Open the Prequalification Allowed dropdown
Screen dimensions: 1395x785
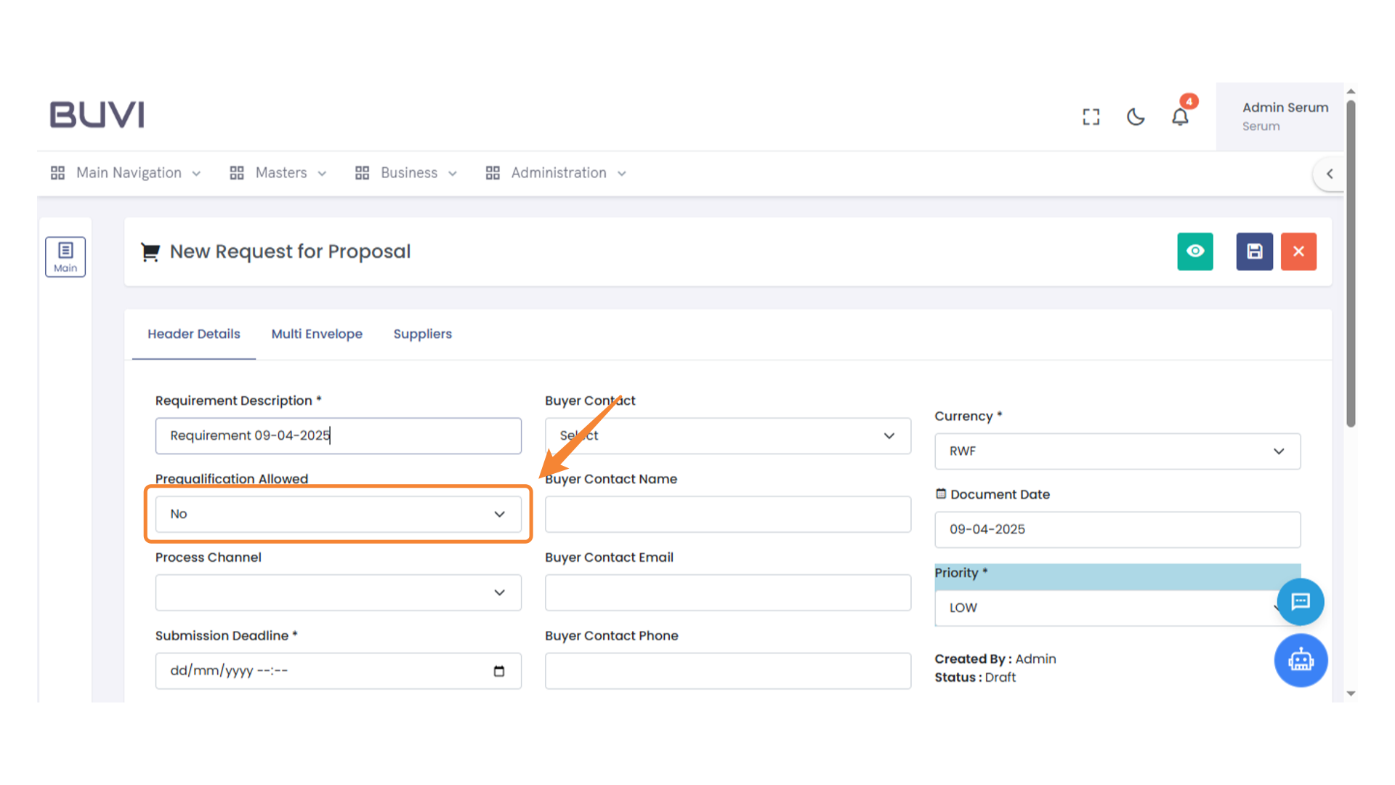click(338, 514)
